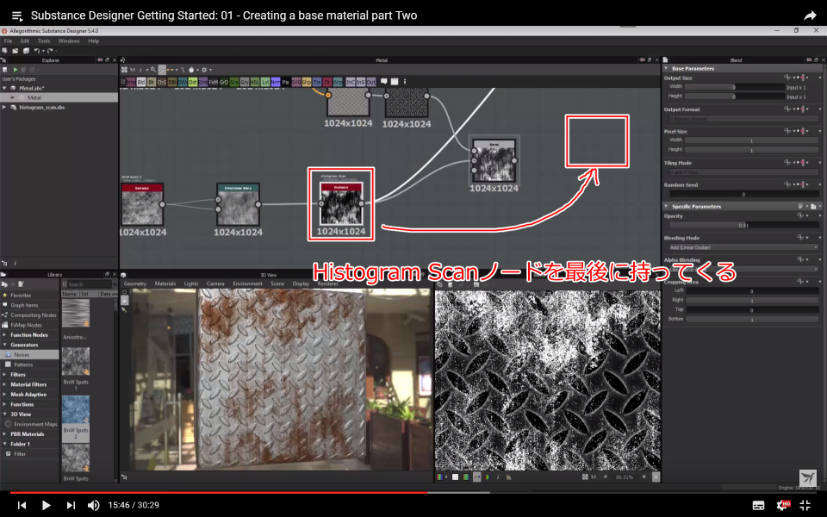827x517 pixels.
Task: Click the graph 1:1 zoom reset icon
Action: coord(133,70)
